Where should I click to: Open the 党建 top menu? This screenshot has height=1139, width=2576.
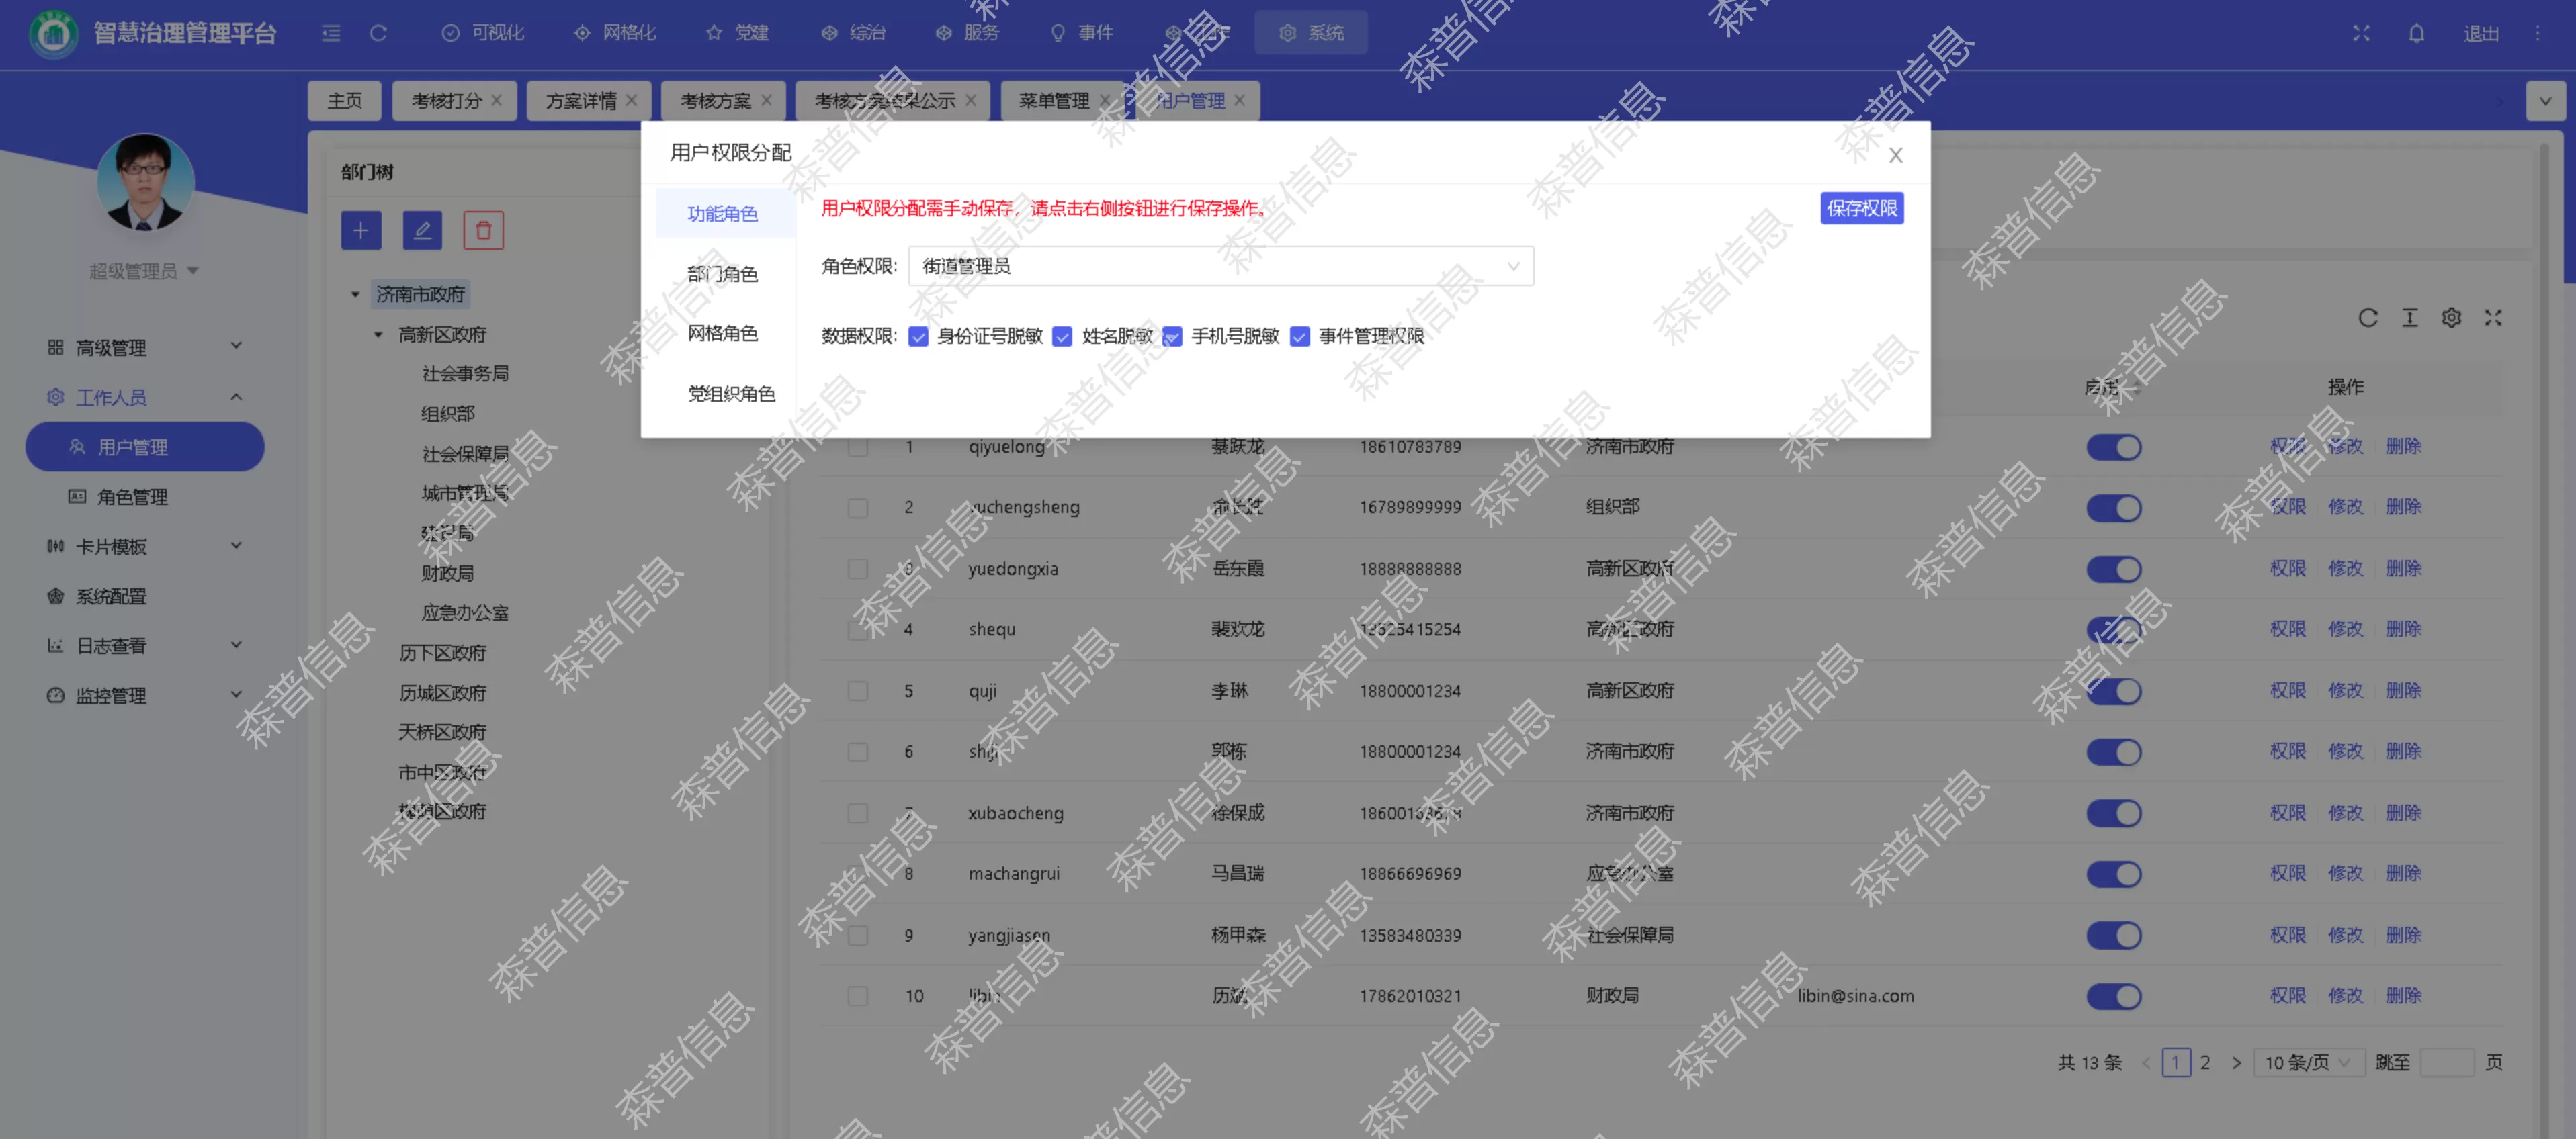(x=737, y=33)
